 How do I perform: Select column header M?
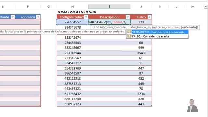click(x=193, y=6)
